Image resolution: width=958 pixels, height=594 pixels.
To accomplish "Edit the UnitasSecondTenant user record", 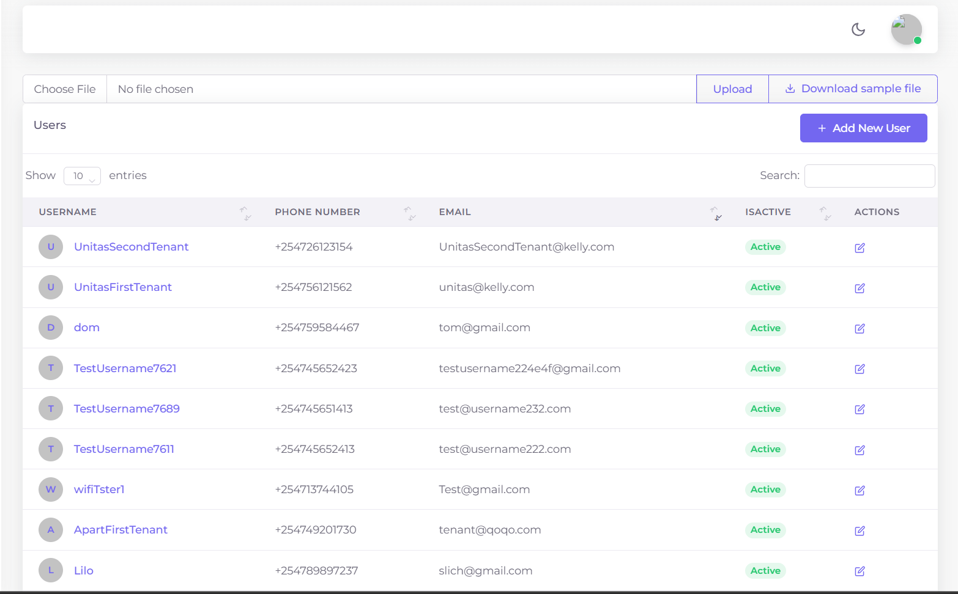I will click(x=860, y=248).
